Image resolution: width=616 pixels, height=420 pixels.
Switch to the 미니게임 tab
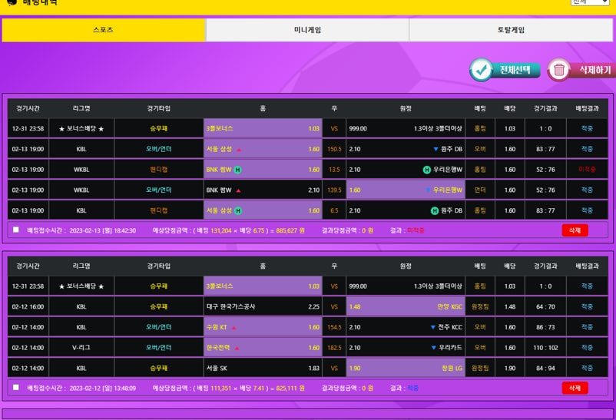click(307, 30)
